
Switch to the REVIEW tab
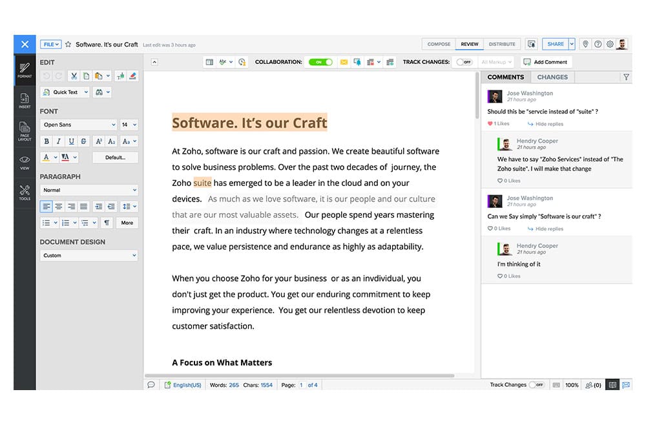[x=469, y=44]
